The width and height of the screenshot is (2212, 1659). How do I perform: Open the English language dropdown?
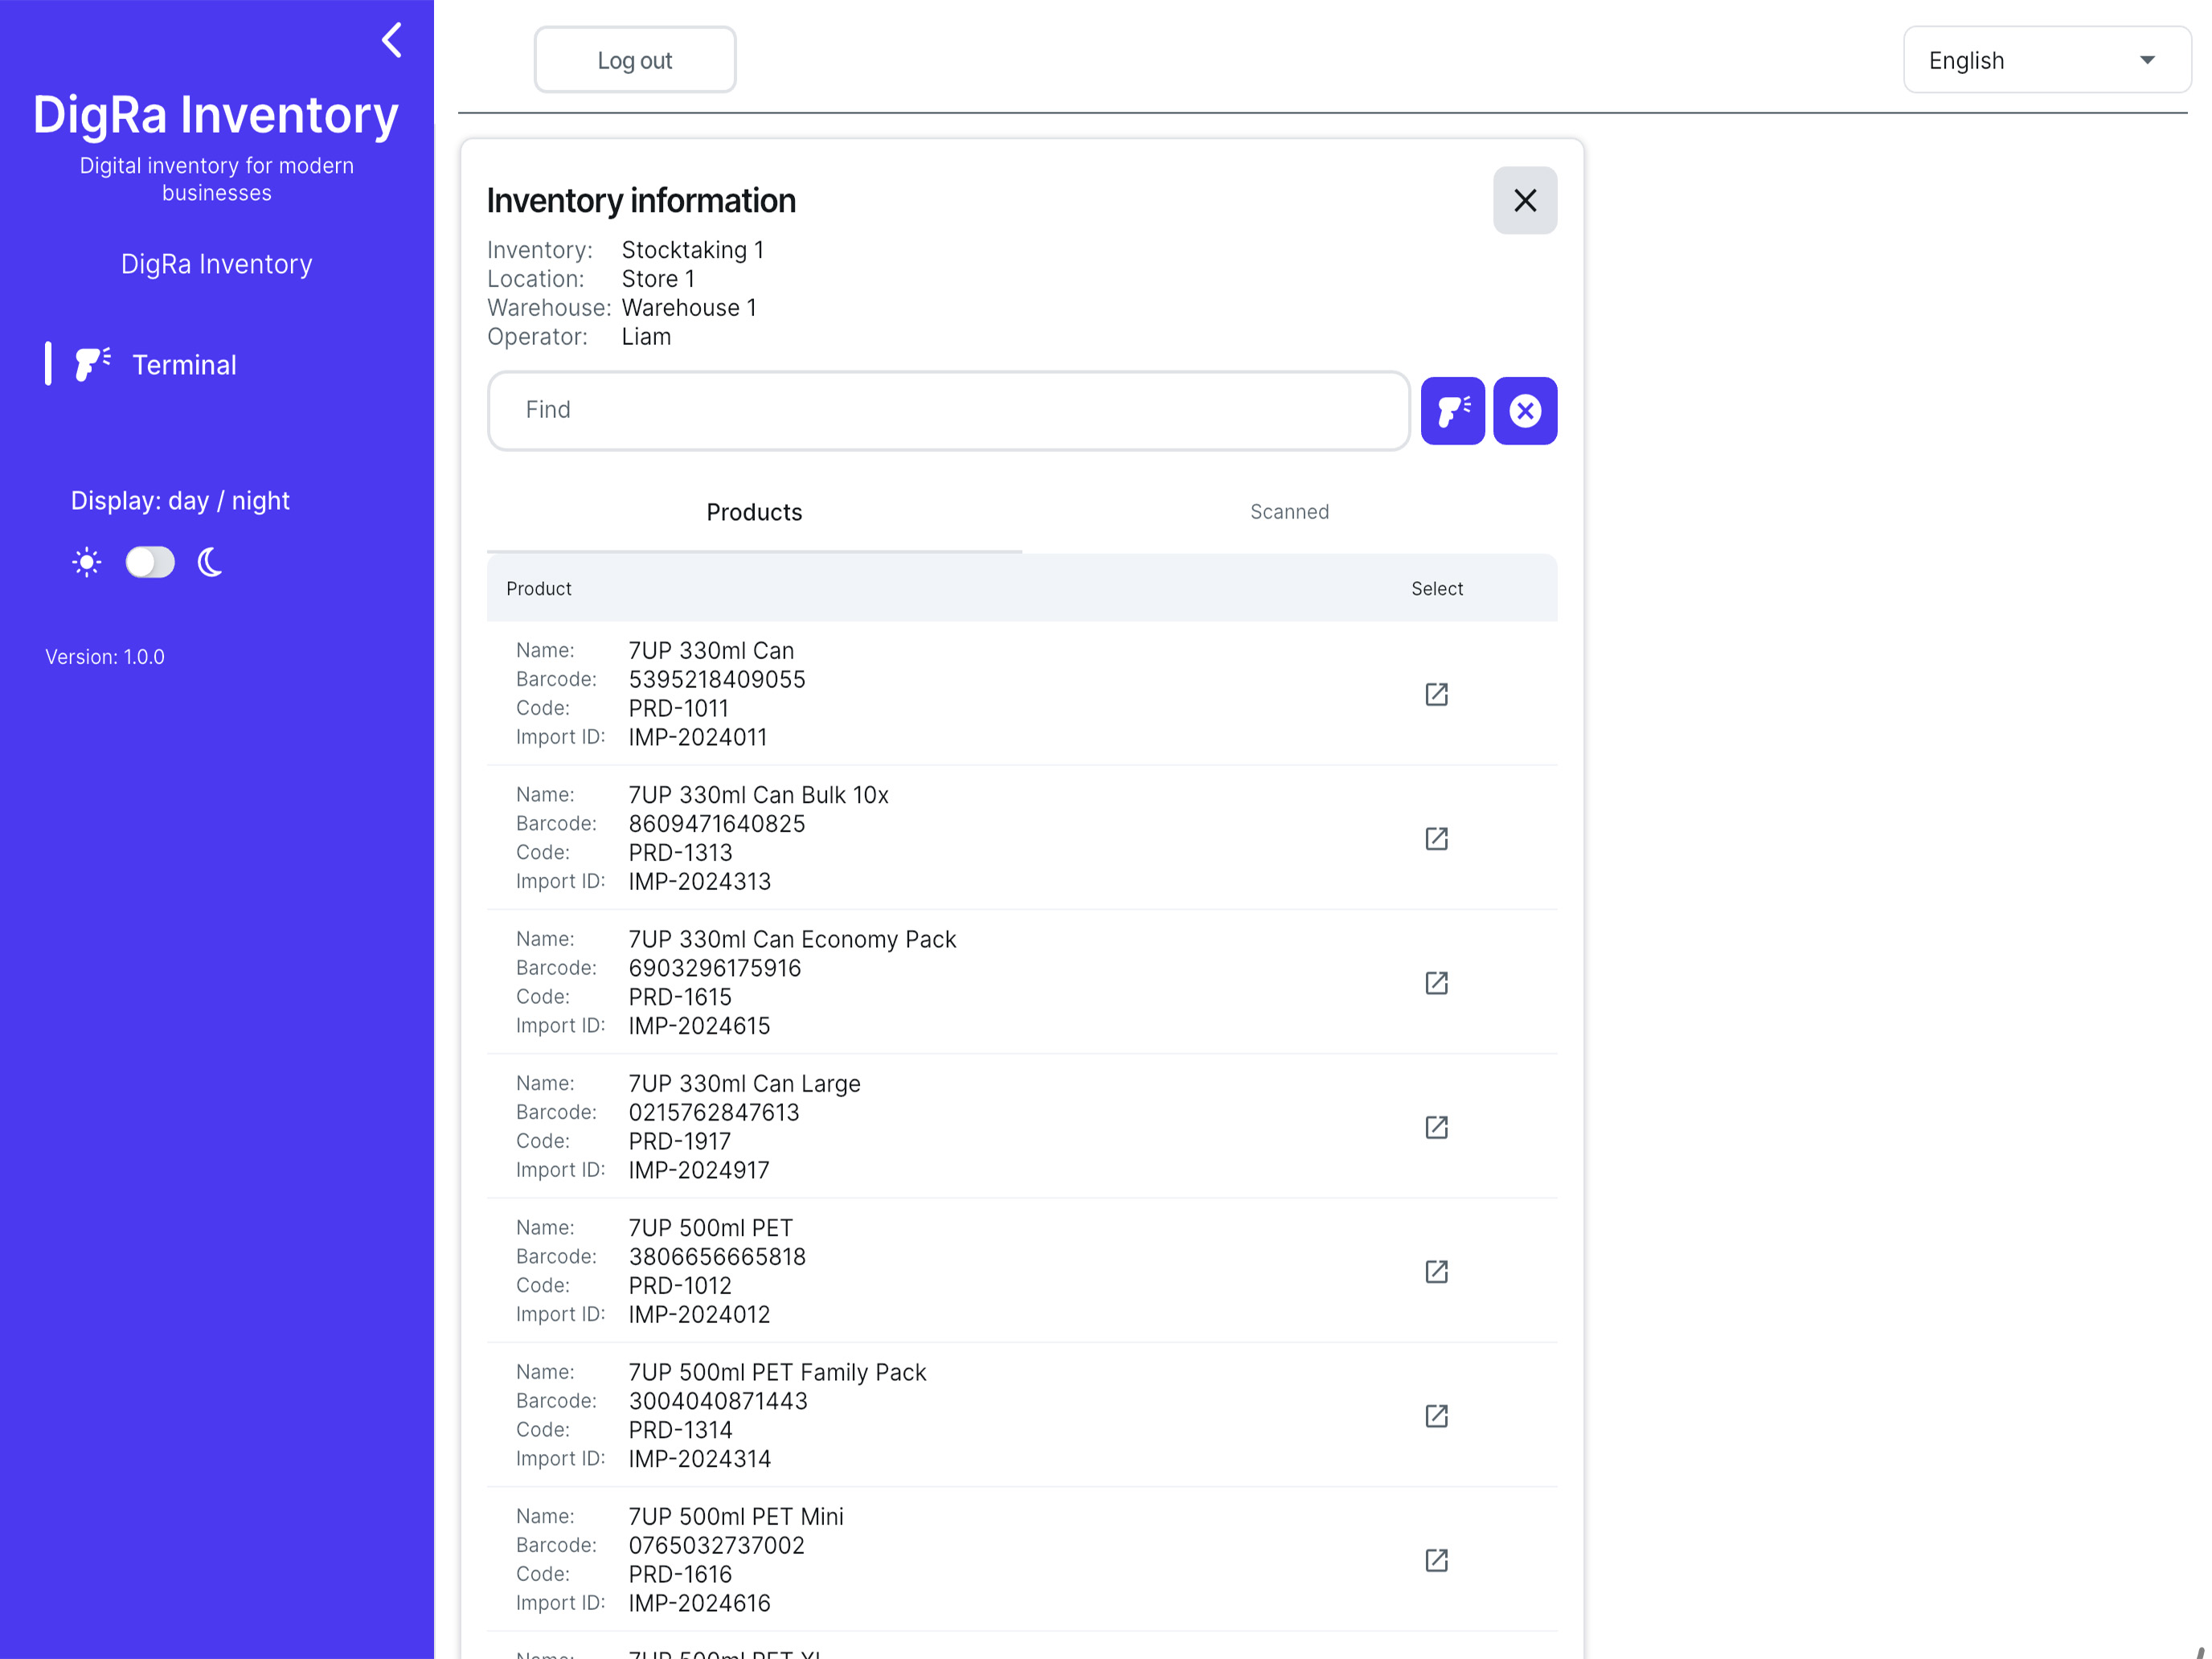pos(2046,60)
